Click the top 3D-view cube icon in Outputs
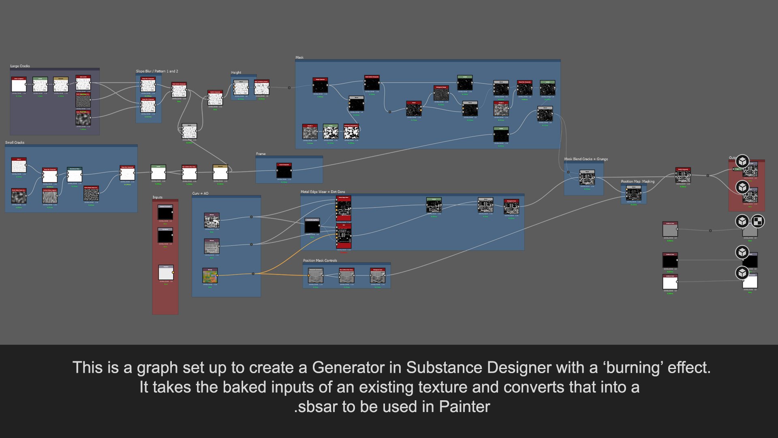Viewport: 778px width, 438px height. [742, 161]
